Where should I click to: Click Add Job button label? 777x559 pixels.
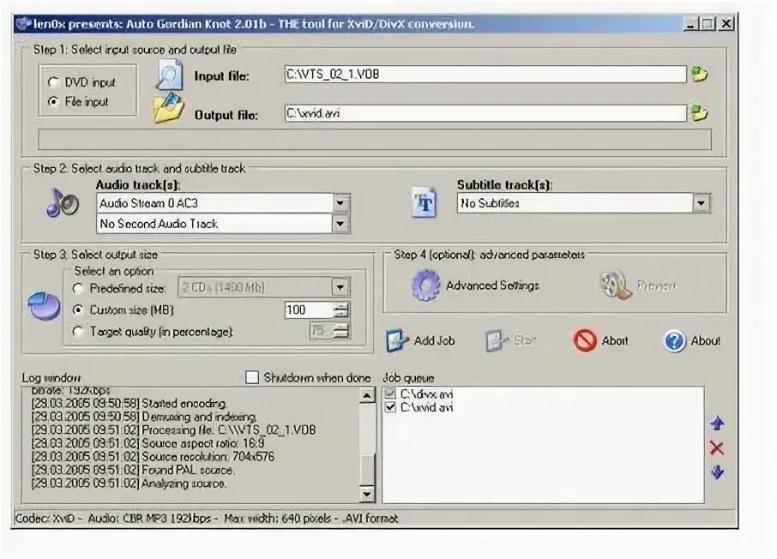[435, 341]
